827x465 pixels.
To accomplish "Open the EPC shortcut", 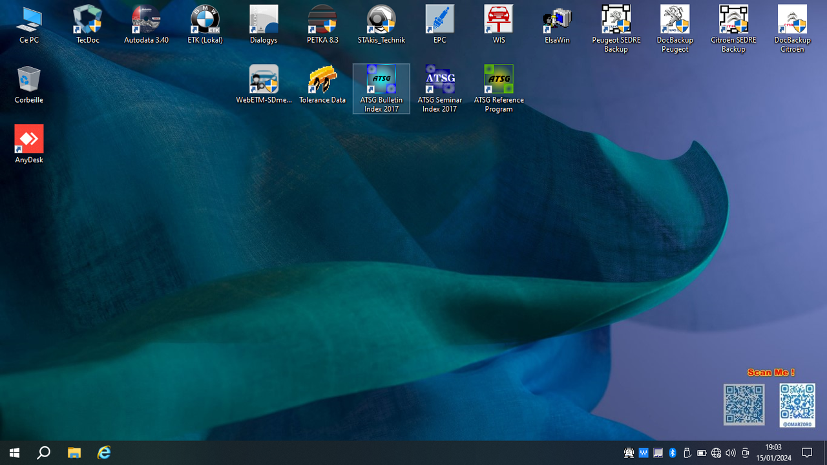I will coord(440,25).
